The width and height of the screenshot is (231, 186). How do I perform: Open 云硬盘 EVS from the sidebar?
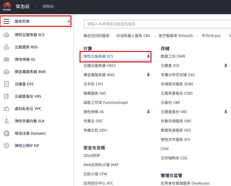24,84
